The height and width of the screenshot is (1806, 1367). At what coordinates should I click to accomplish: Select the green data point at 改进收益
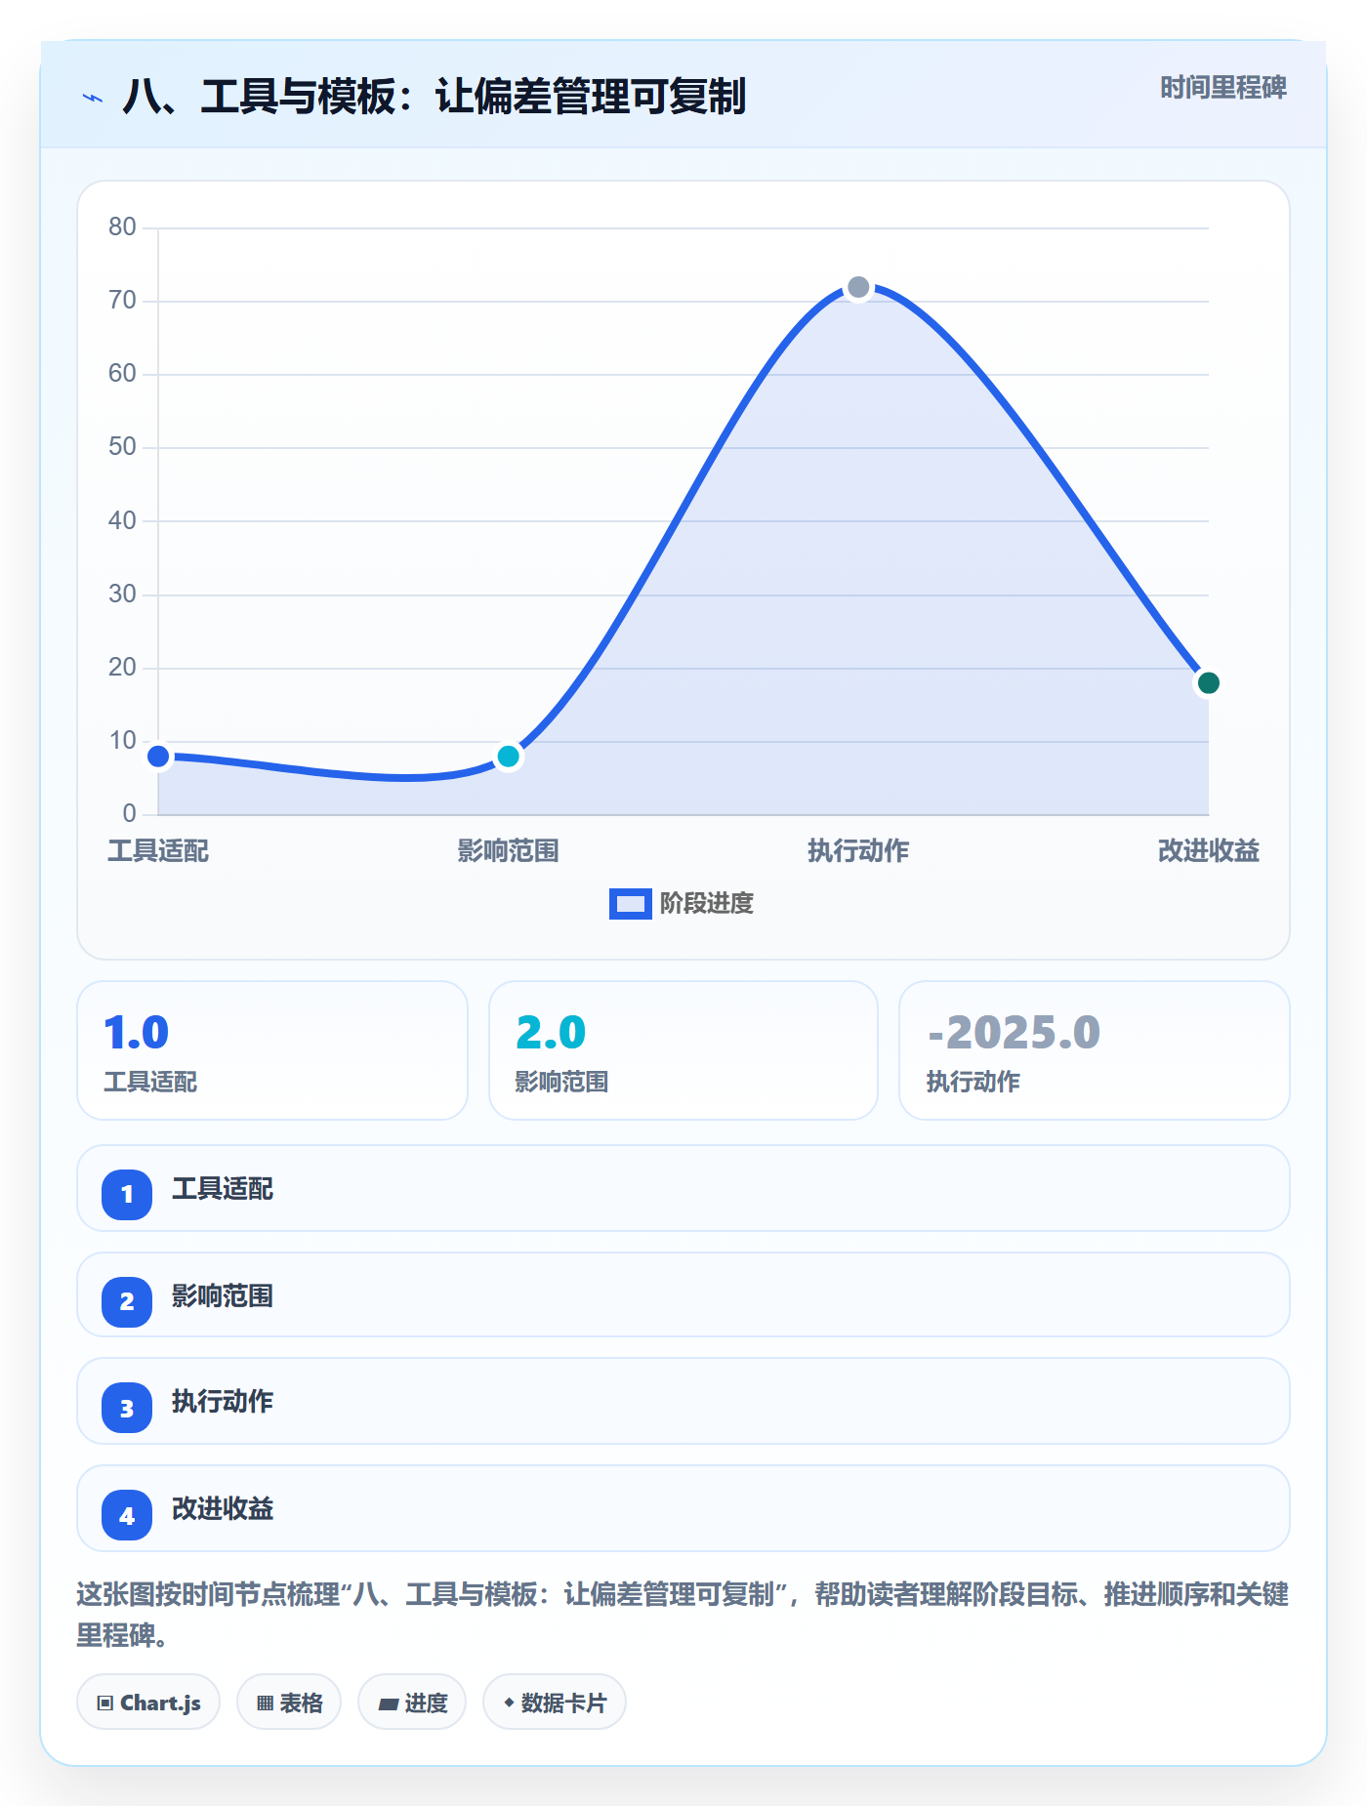click(x=1208, y=683)
